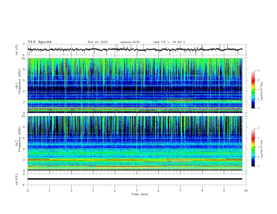This screenshot has height=214, width=277.
Task: Click the lower log(PSD) colorbar label
Action: 262,149
